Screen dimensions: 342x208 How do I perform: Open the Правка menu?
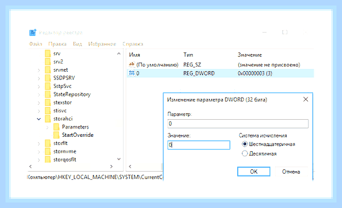coord(57,44)
